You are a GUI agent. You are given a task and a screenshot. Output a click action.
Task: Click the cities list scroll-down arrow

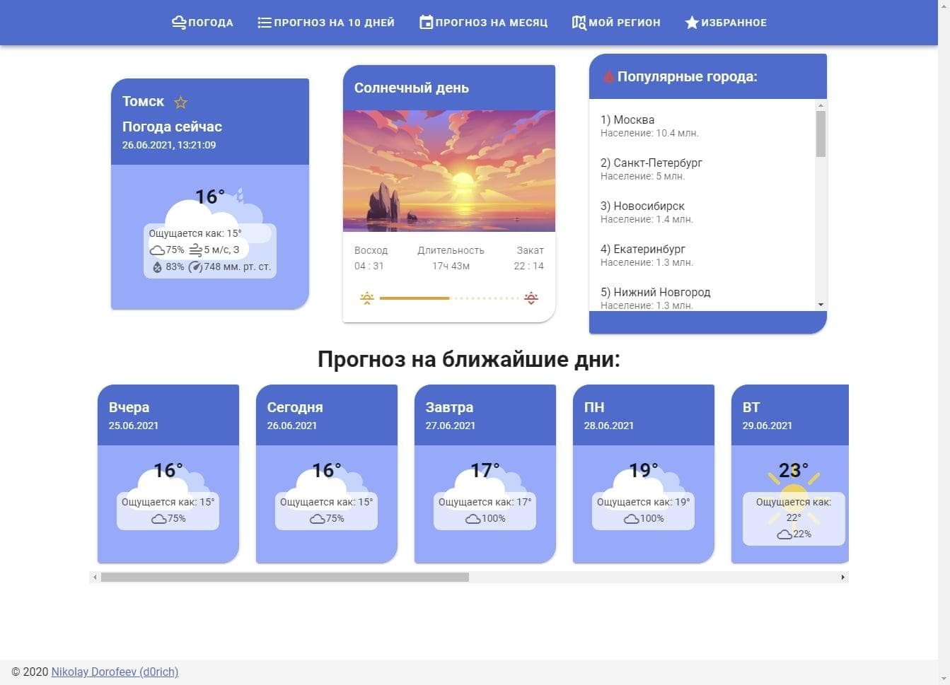point(821,305)
